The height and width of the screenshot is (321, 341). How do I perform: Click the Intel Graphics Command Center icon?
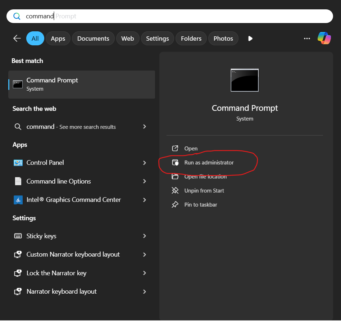point(18,200)
